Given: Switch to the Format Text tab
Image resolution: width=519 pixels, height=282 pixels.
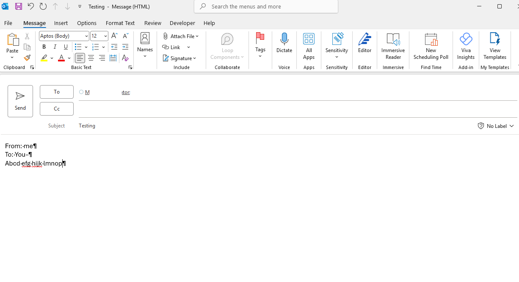Looking at the screenshot, I should point(120,23).
